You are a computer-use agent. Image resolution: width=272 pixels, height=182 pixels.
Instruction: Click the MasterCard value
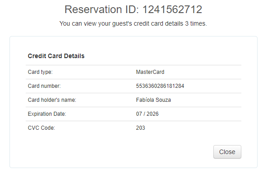click(150, 72)
